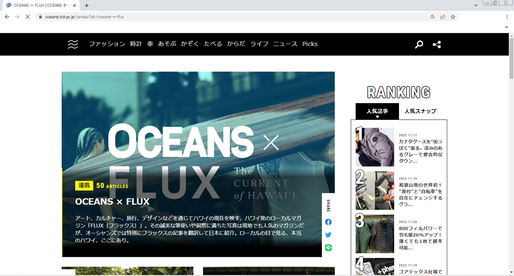Read ゴアテックス仕様で article link
Screen dimensions: 514x276
[x=421, y=272]
